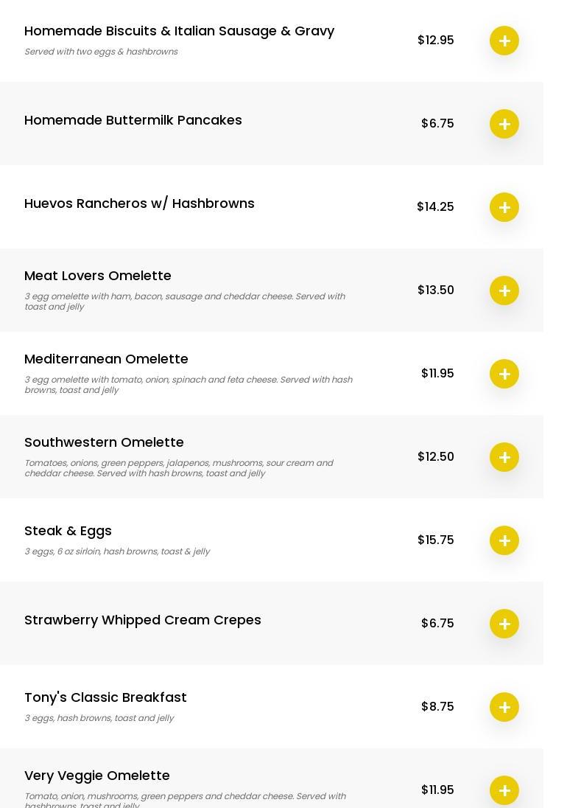Add the Very Veggie Omelette
This screenshot has width=567, height=808.
[504, 790]
